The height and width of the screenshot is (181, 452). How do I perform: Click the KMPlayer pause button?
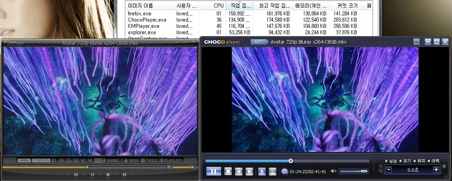(x=92, y=175)
